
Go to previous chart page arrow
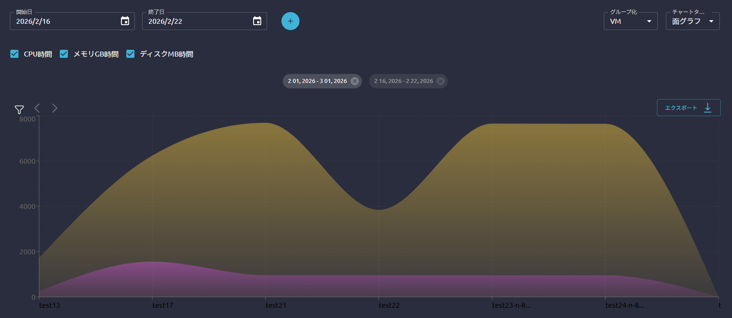point(37,108)
